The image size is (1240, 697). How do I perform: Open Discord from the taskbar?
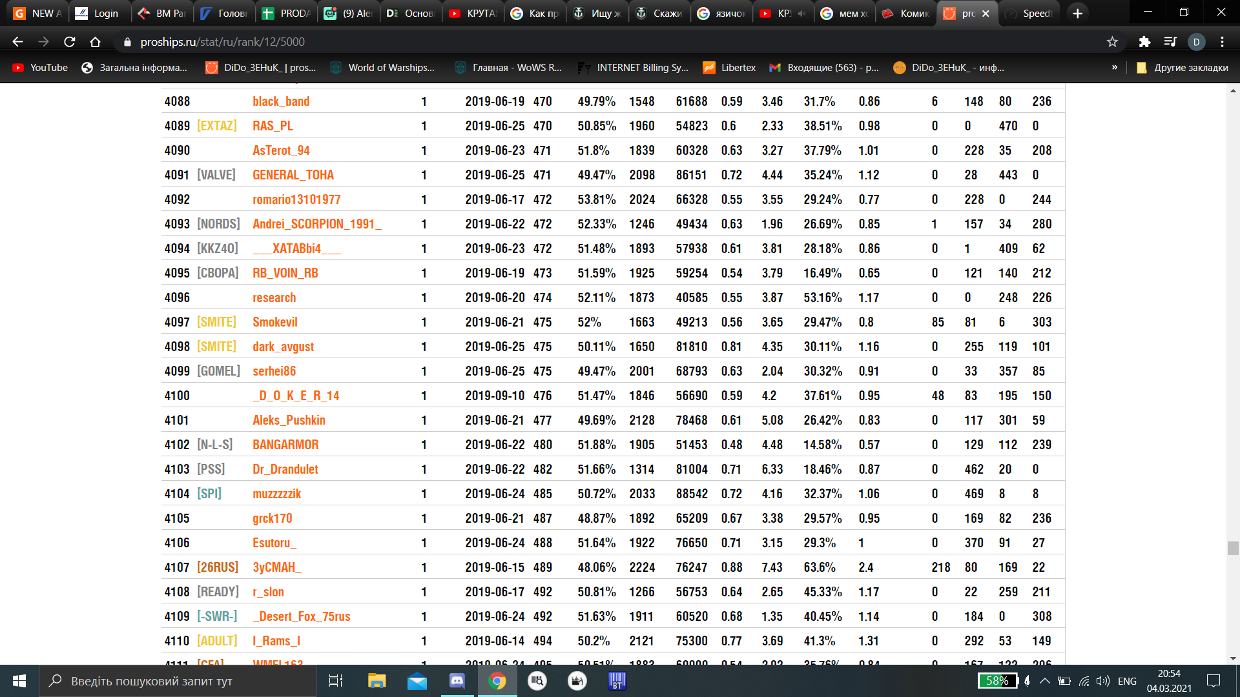[457, 681]
